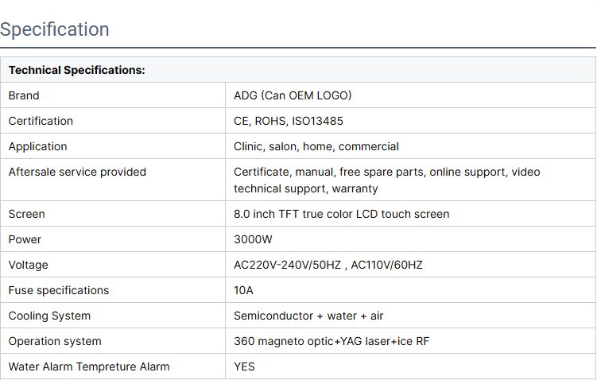Click the Screen row label
597x380 pixels.
(x=27, y=214)
